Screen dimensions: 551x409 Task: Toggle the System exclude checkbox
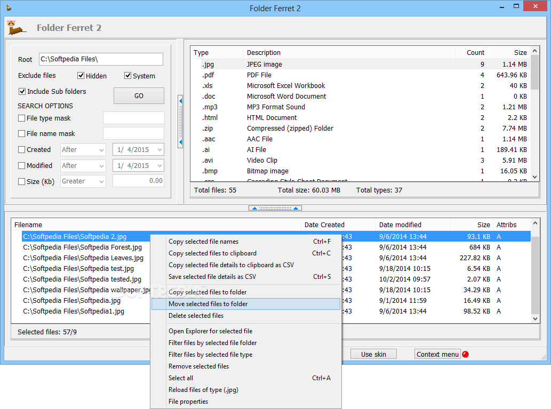pos(127,76)
